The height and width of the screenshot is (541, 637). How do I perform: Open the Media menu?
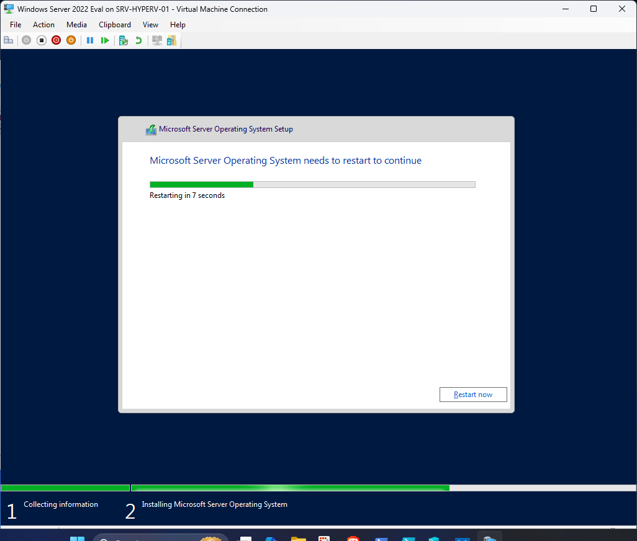76,24
